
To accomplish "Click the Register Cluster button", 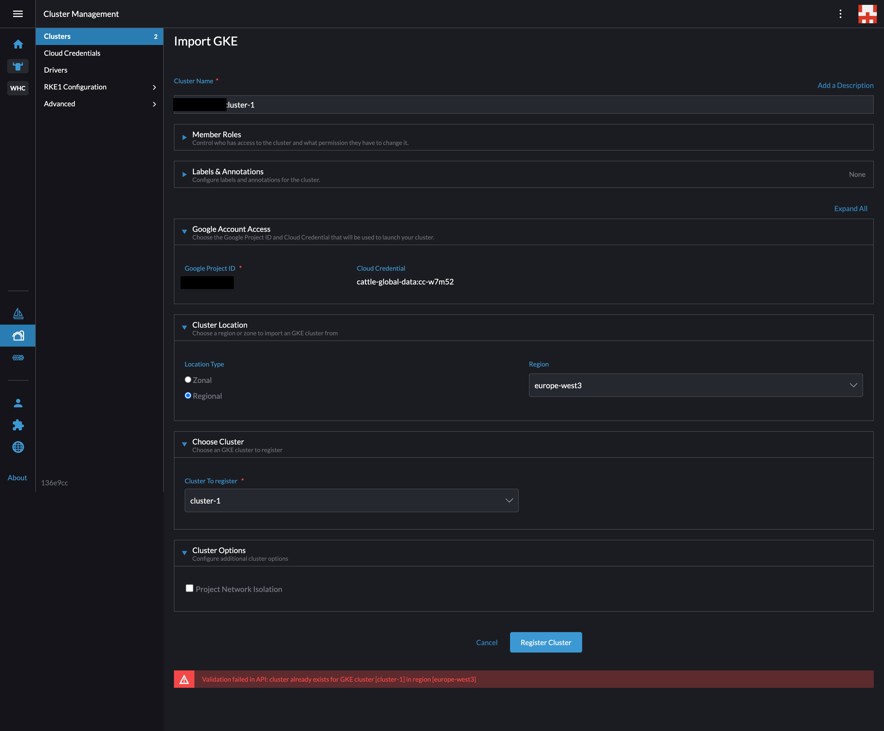I will click(x=546, y=642).
